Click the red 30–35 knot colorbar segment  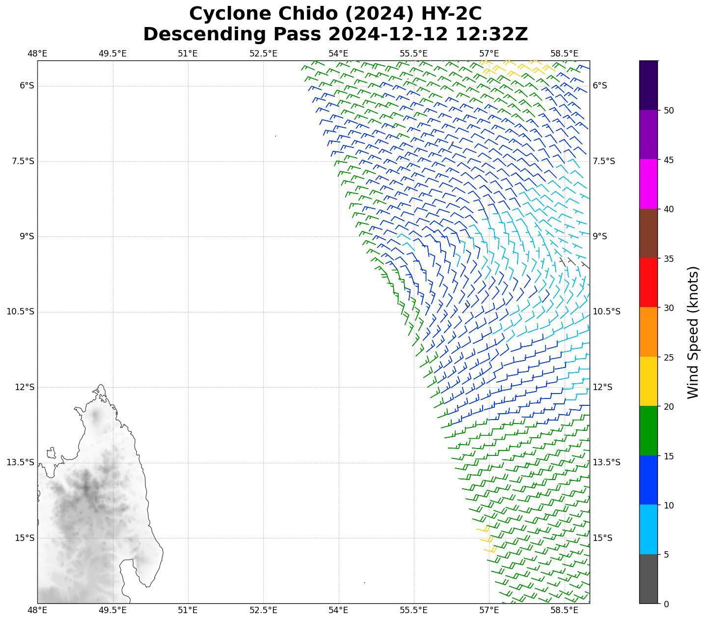pos(648,282)
